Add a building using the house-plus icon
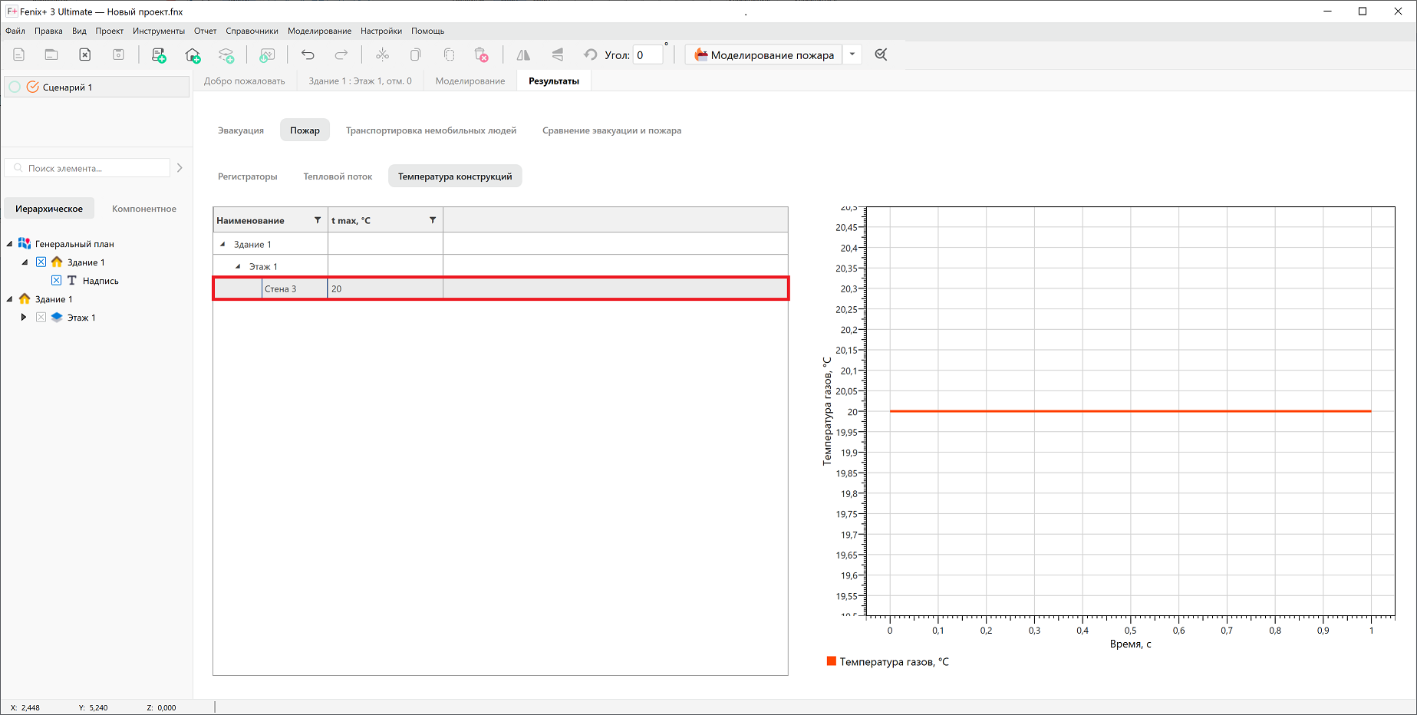 193,54
